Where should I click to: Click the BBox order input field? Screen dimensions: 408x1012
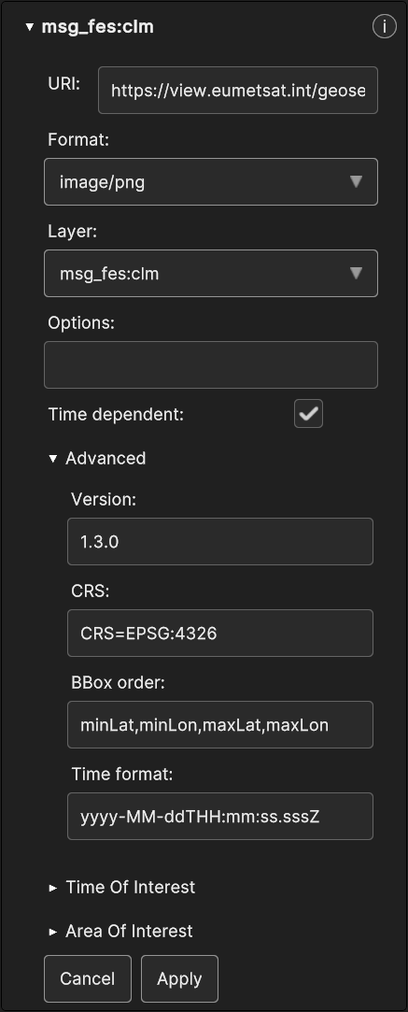pyautogui.click(x=220, y=725)
